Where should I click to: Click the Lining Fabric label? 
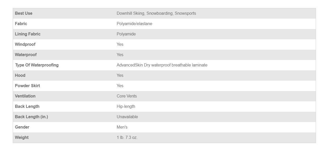(28, 34)
